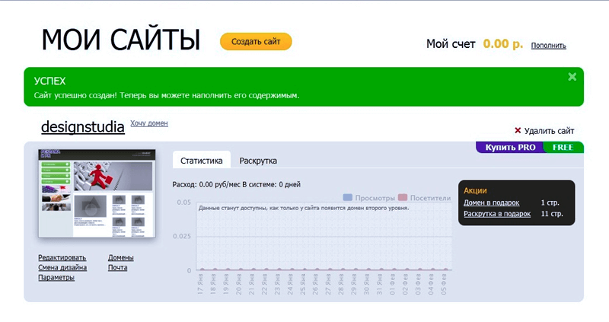Open the Домен в подарок promotion

tap(491, 202)
